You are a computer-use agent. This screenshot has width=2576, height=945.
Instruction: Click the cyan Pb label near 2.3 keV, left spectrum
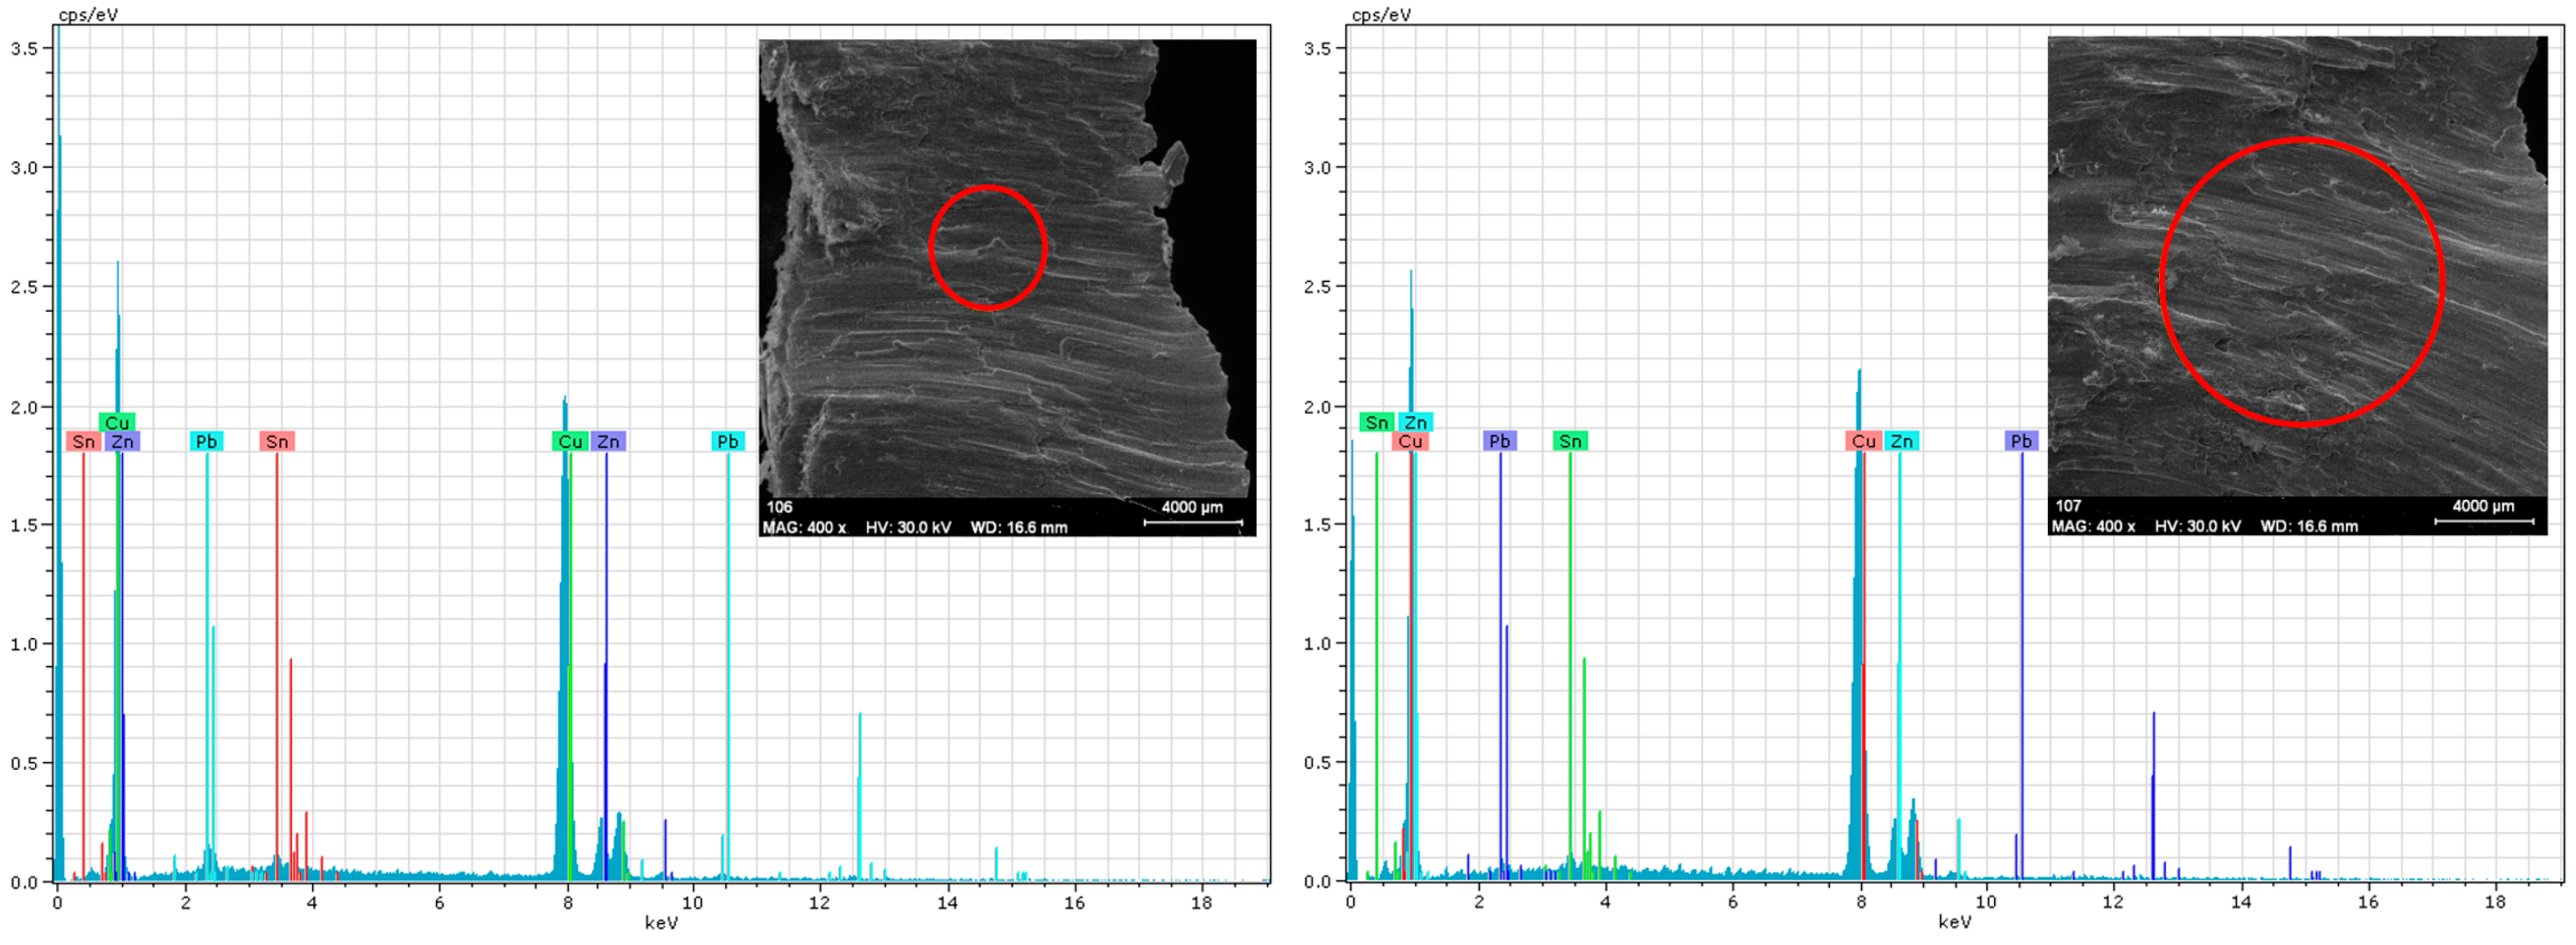click(x=206, y=441)
